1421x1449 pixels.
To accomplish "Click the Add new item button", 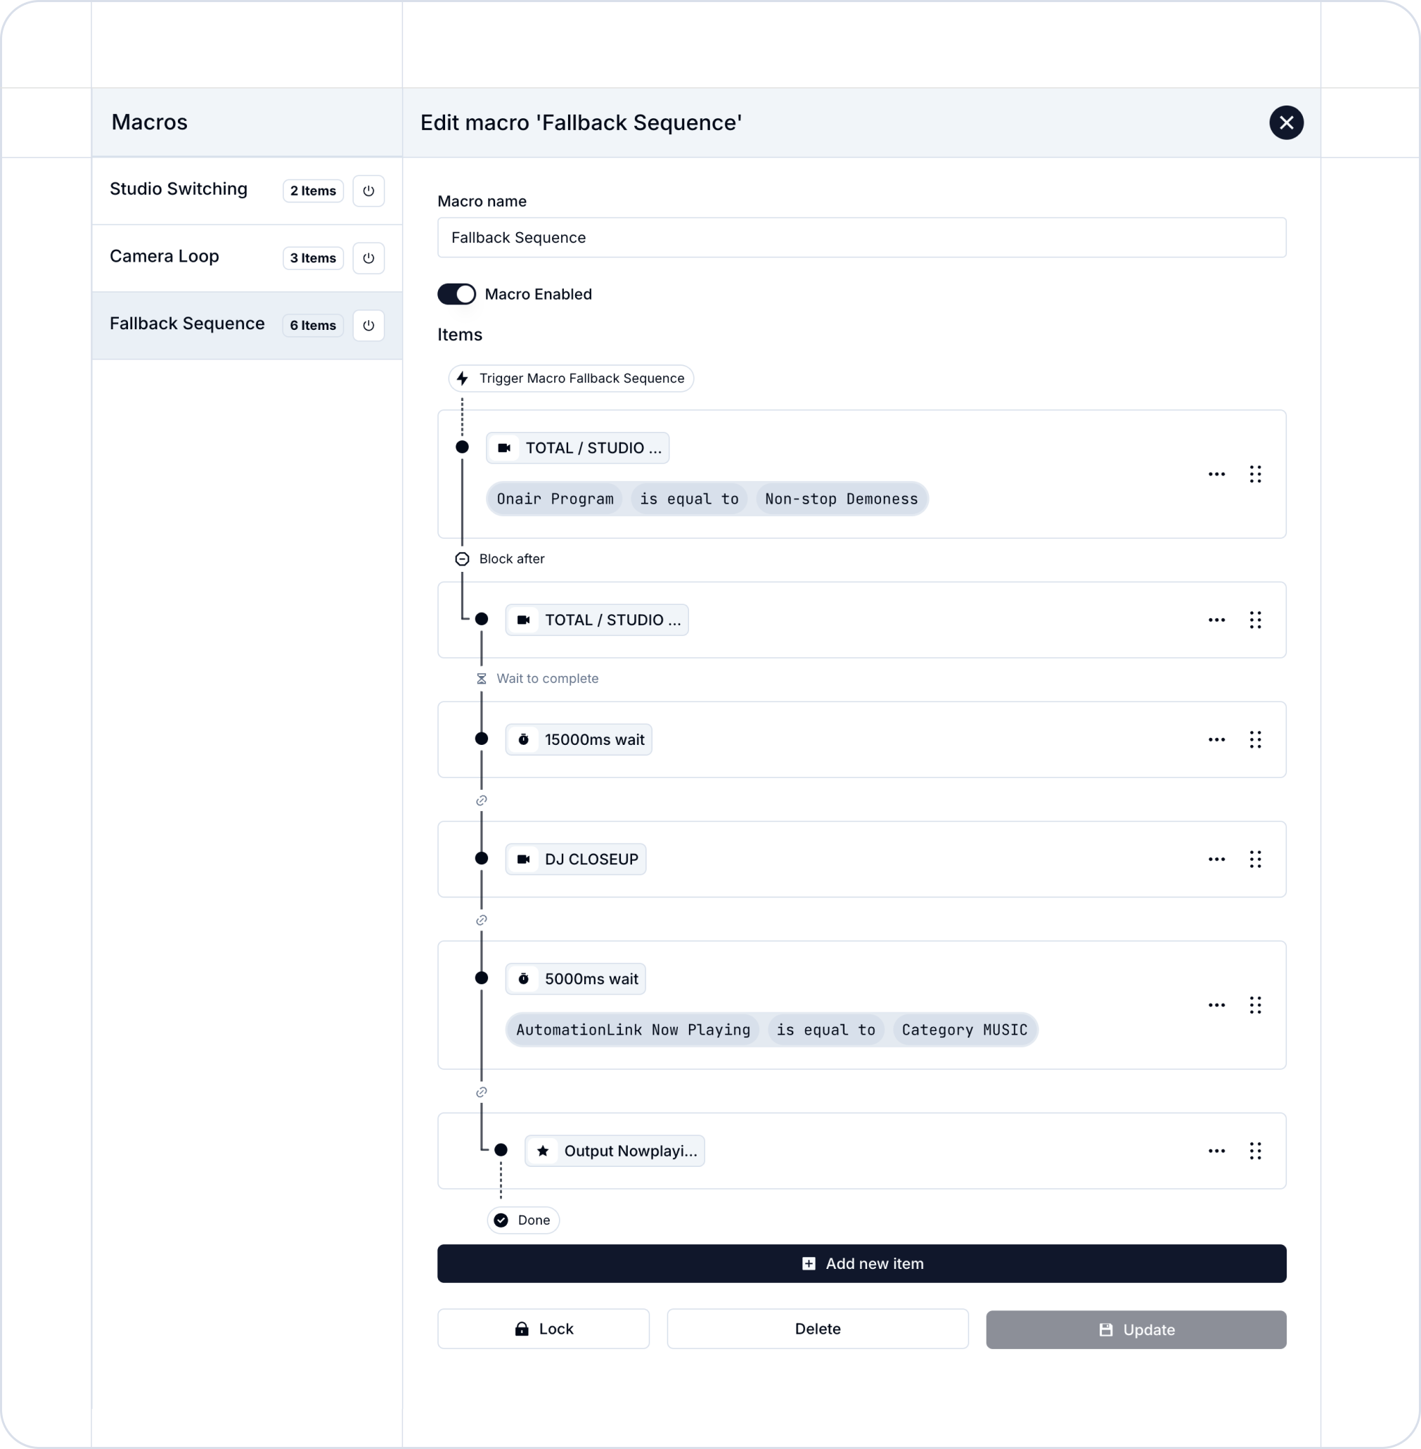I will [861, 1264].
